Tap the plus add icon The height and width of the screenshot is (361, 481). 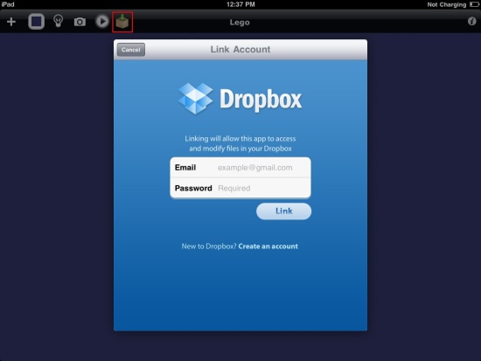pyautogui.click(x=11, y=22)
